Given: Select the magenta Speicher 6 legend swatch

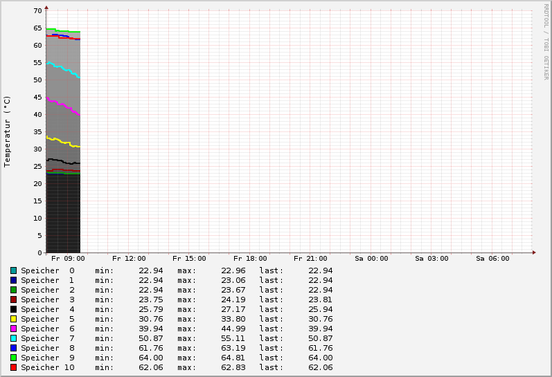Looking at the screenshot, I should pos(13,329).
